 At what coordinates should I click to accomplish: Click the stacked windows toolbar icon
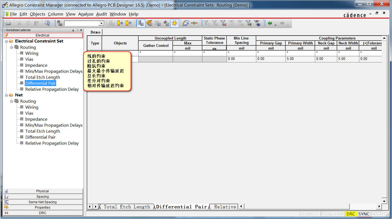pos(186,23)
